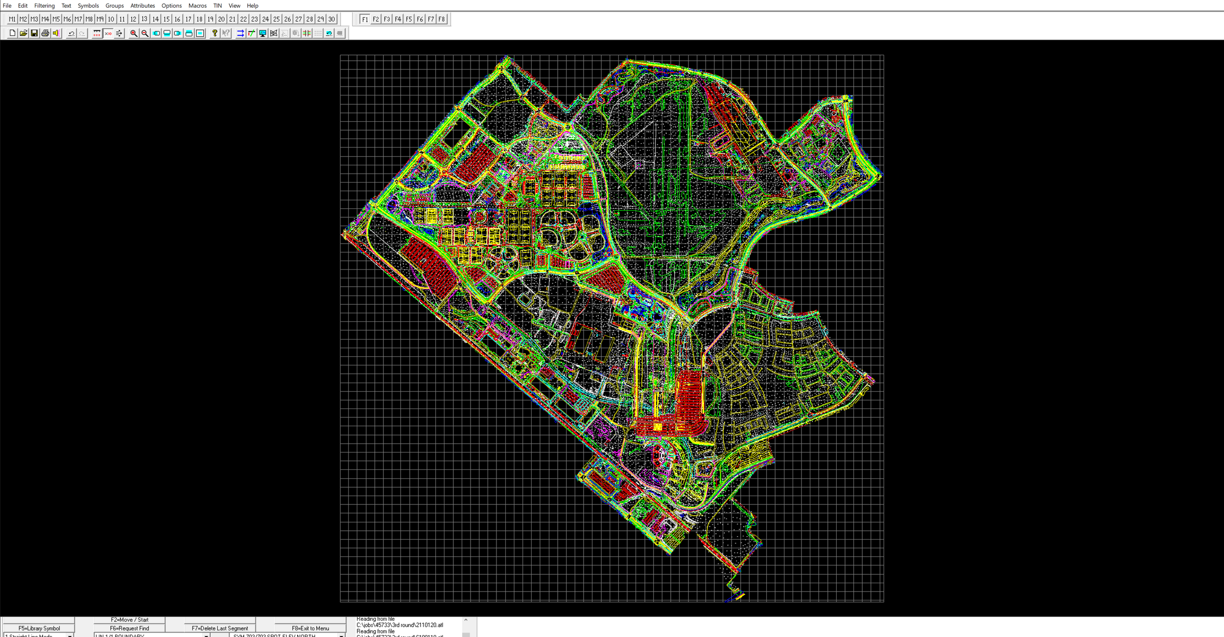Image resolution: width=1224 pixels, height=637 pixels.
Task: Click the greyed-out Redo icon
Action: pyautogui.click(x=82, y=33)
